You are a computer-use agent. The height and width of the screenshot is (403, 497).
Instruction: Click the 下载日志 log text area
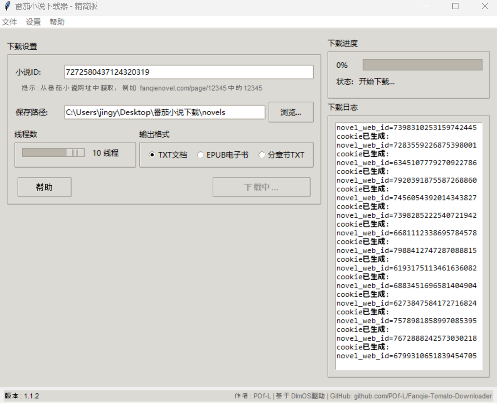click(409, 246)
